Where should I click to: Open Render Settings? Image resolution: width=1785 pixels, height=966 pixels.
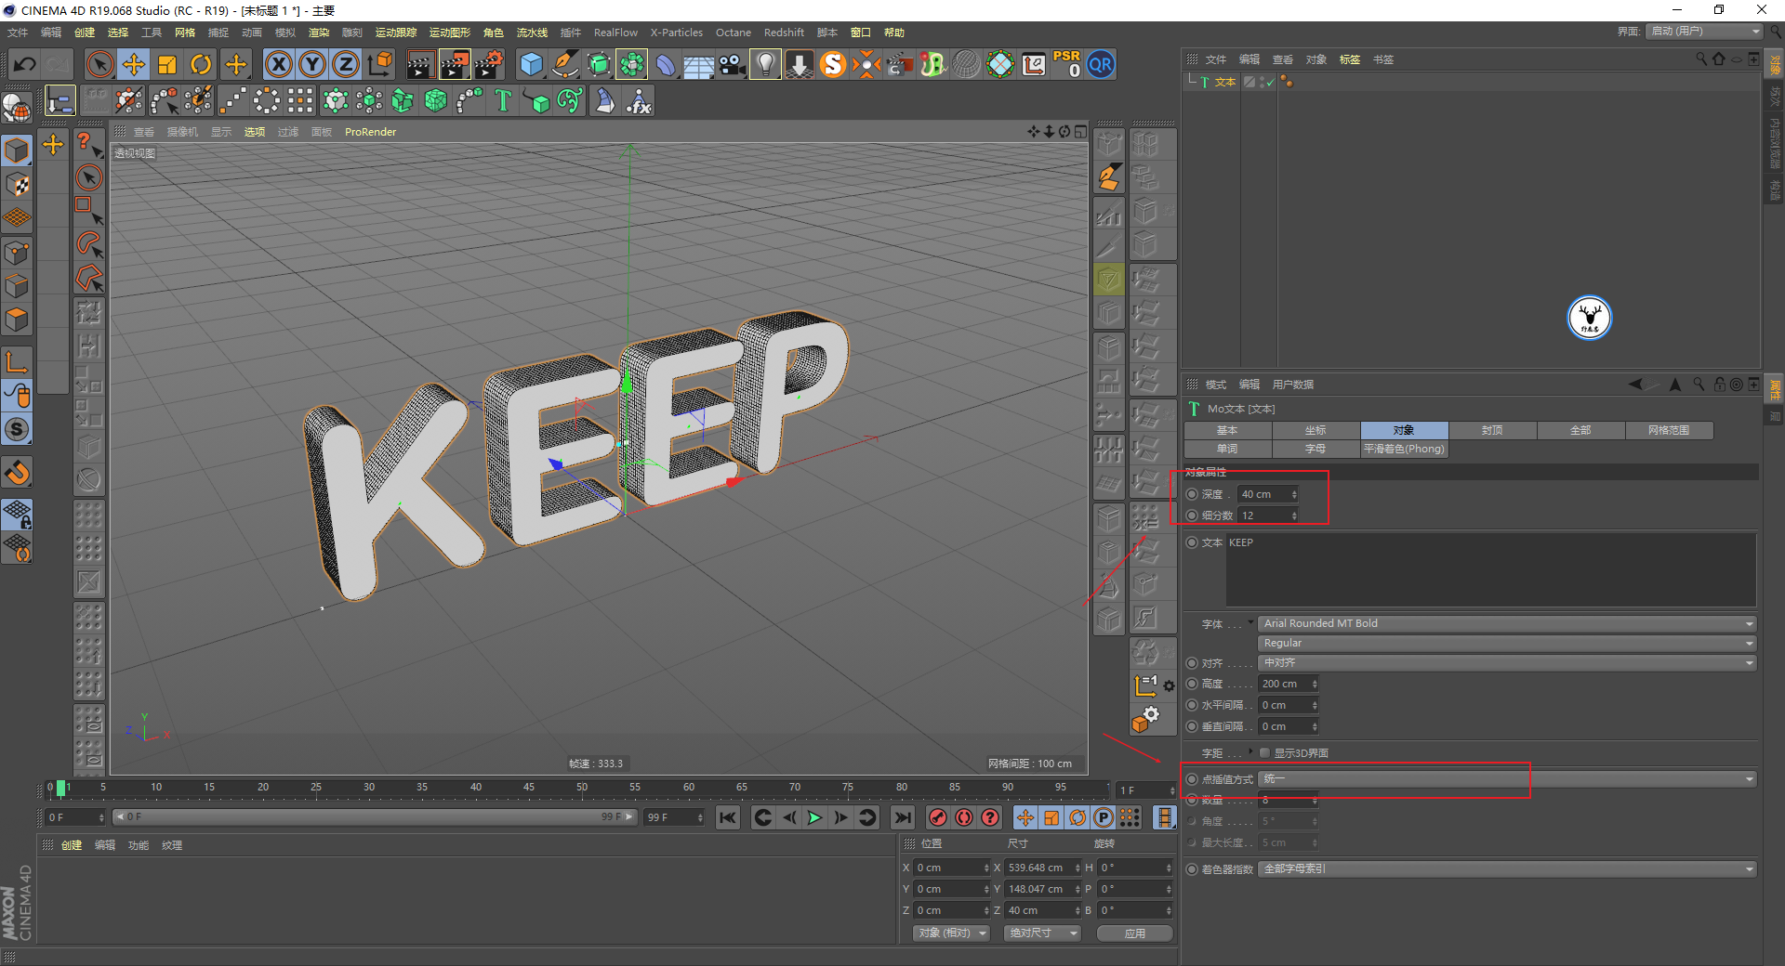coord(489,65)
